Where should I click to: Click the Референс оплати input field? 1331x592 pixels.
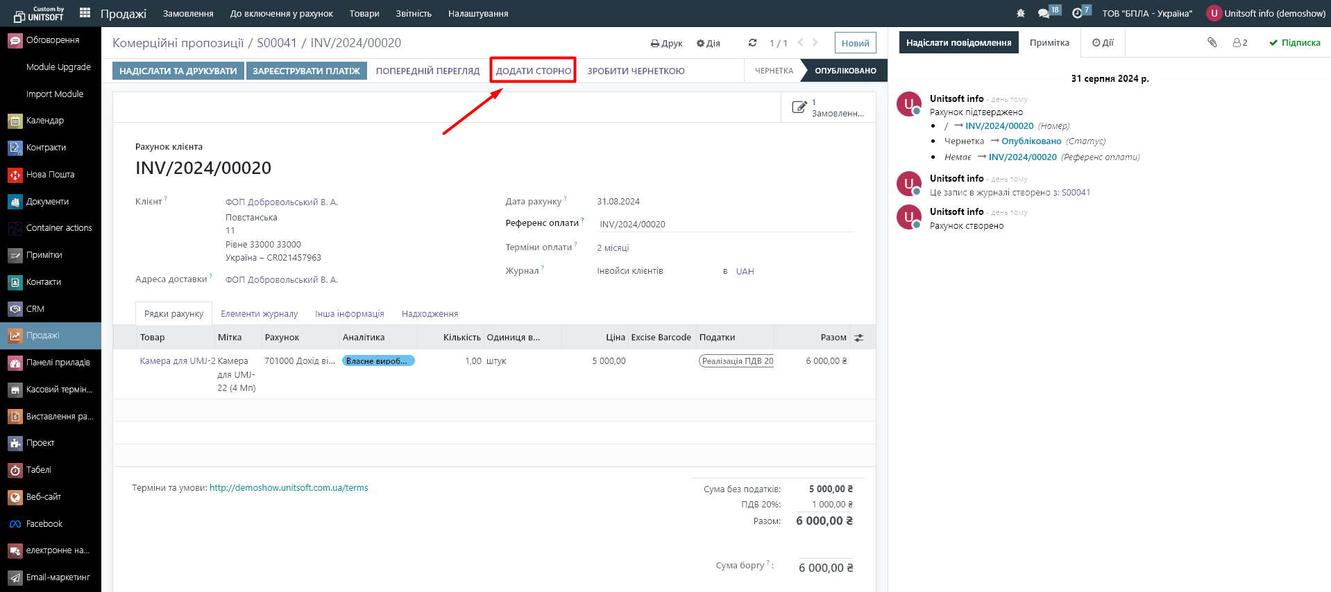[722, 224]
